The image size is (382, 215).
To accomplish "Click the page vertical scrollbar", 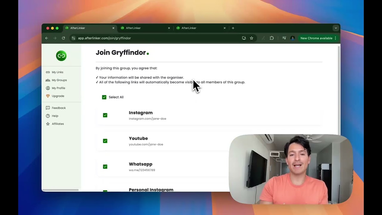I will tap(339, 90).
